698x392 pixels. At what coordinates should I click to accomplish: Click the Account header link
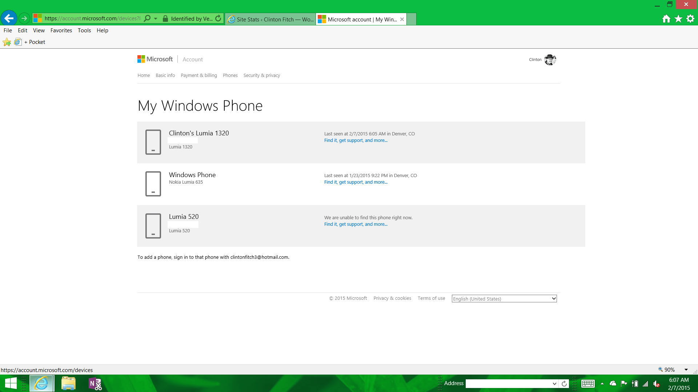coord(193,60)
